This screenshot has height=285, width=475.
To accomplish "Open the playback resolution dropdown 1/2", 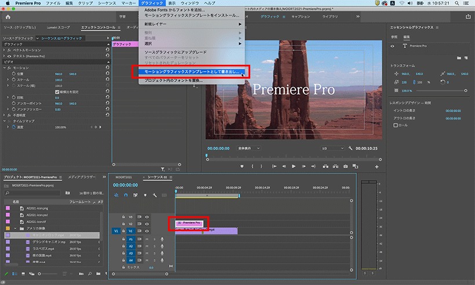I will pyautogui.click(x=332, y=149).
